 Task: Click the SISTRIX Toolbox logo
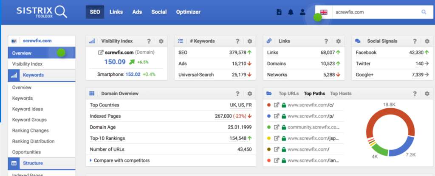[x=42, y=12]
